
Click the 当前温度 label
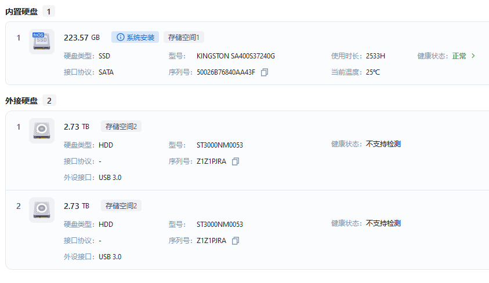pyautogui.click(x=346, y=72)
